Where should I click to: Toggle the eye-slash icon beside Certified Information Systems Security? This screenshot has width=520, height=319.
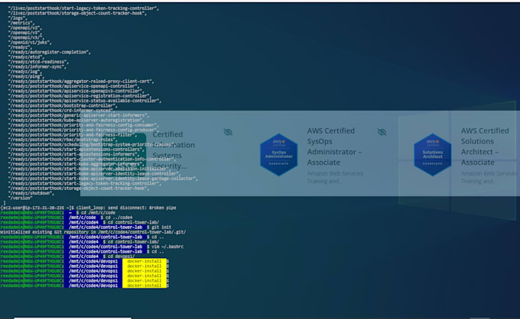click(x=228, y=132)
